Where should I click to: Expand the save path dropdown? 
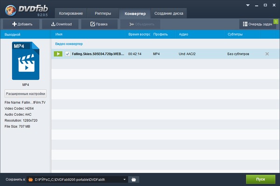[x=124, y=179]
